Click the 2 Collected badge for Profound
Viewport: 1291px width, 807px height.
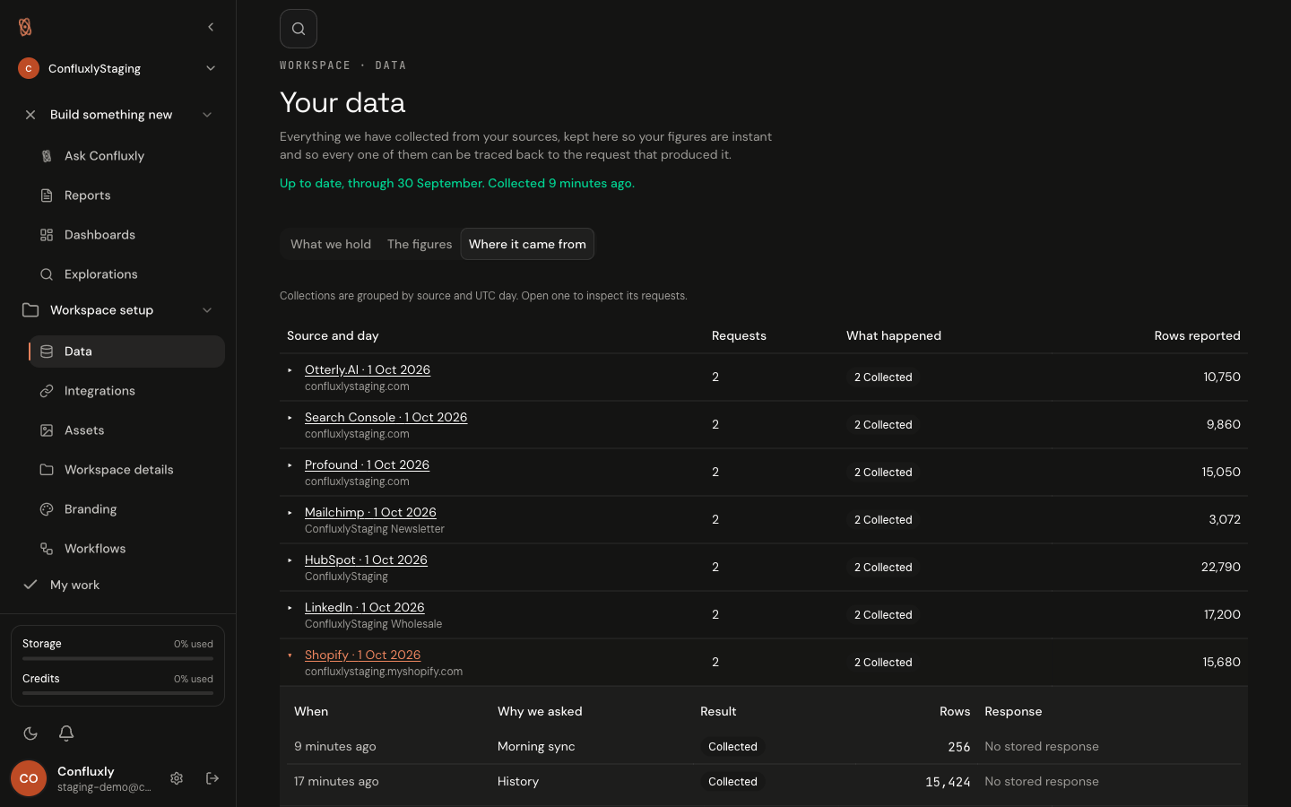[x=883, y=473]
